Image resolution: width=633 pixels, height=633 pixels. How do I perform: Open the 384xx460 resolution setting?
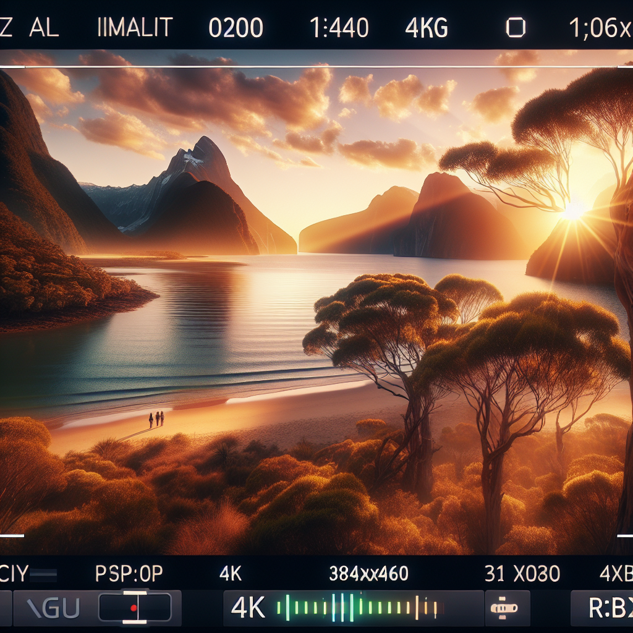click(x=368, y=574)
